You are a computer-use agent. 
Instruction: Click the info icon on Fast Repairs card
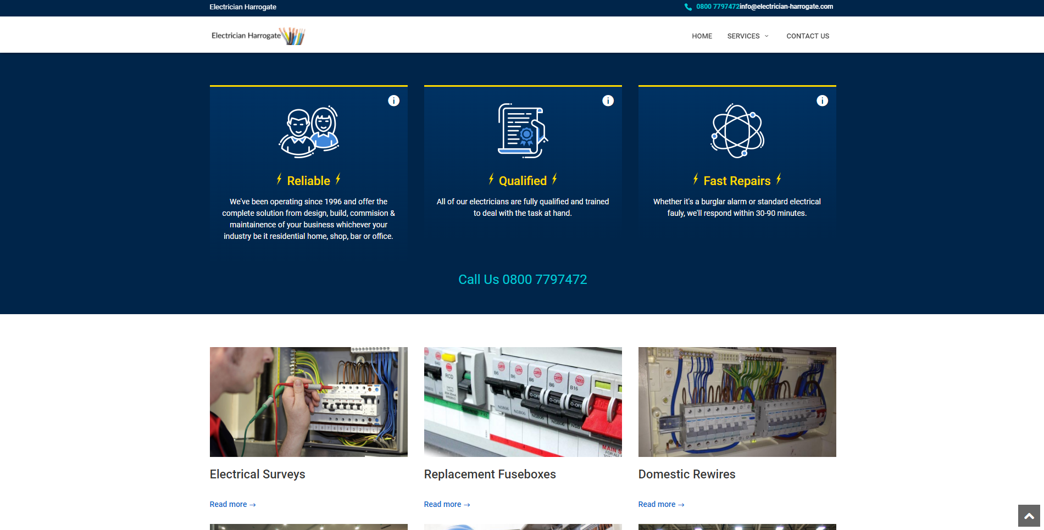(822, 101)
